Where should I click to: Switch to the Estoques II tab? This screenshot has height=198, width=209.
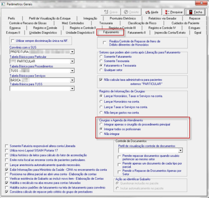click(13, 33)
